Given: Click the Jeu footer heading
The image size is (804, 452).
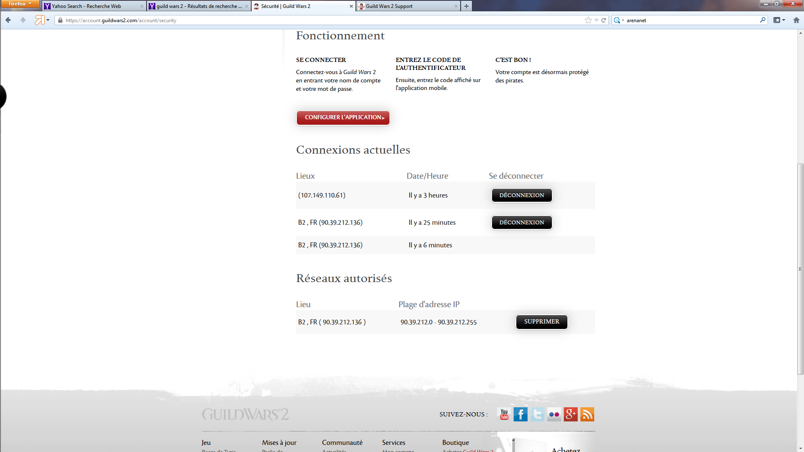Looking at the screenshot, I should pyautogui.click(x=206, y=442).
